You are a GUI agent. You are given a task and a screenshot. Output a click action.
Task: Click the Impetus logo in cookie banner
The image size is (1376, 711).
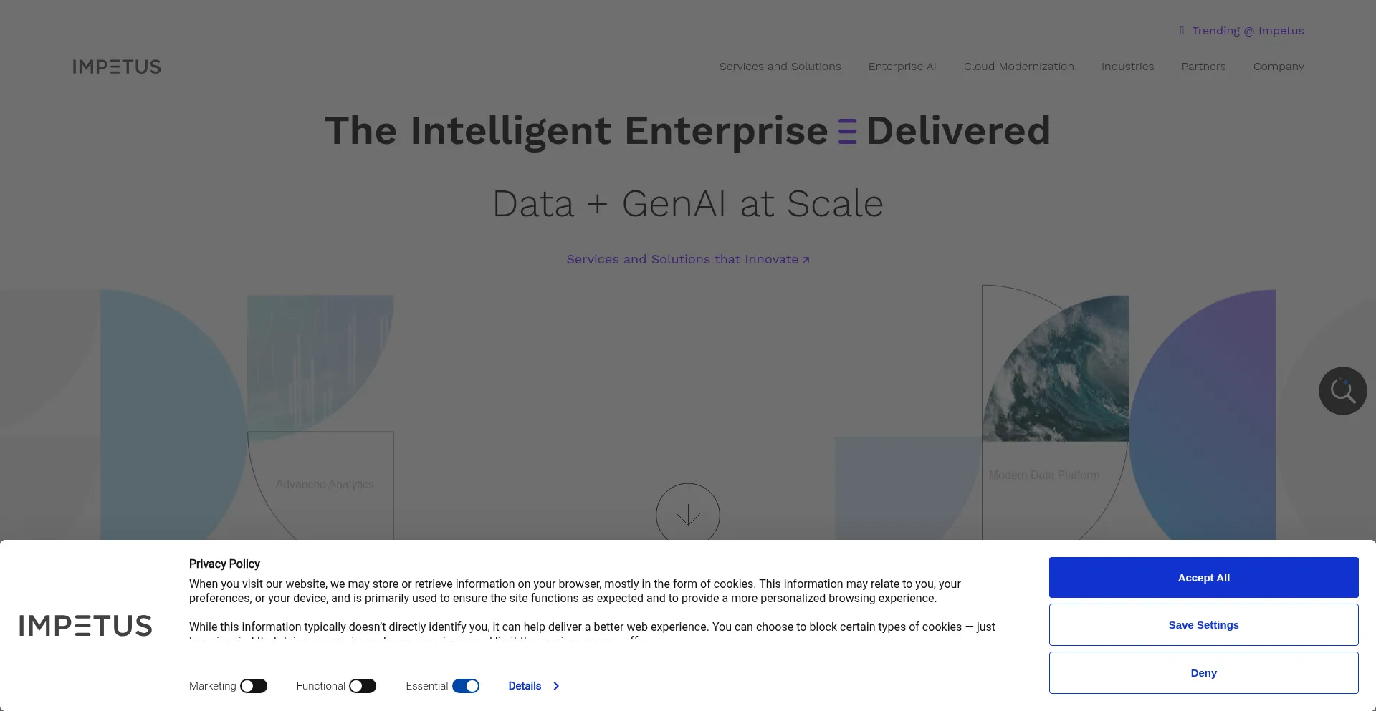[85, 625]
